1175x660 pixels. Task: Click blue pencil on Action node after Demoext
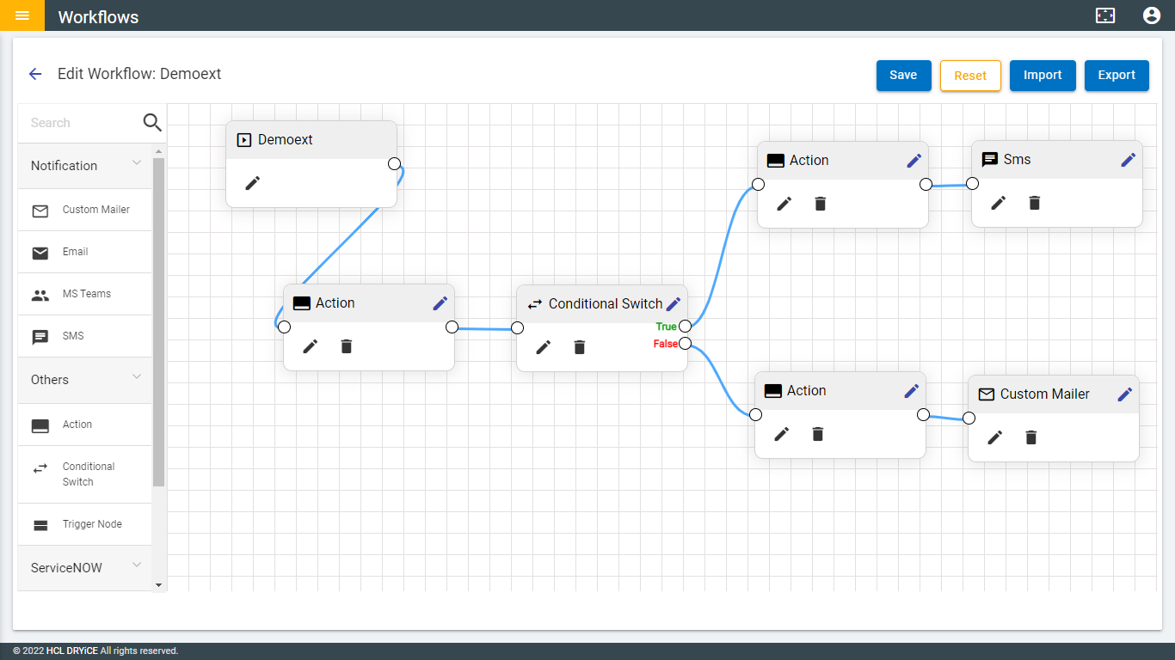pyautogui.click(x=440, y=302)
